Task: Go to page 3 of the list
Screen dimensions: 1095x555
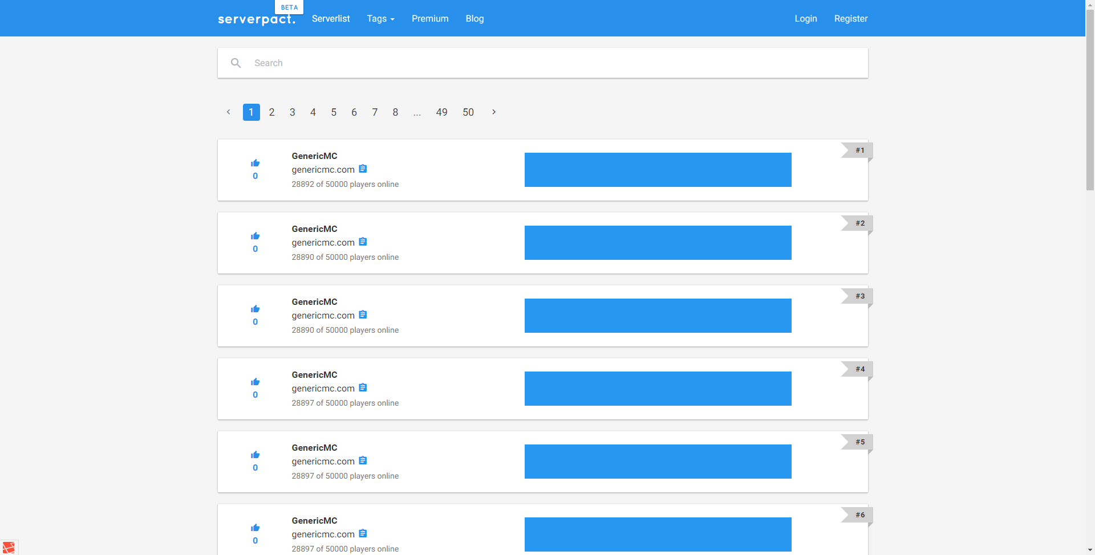Action: (x=293, y=112)
